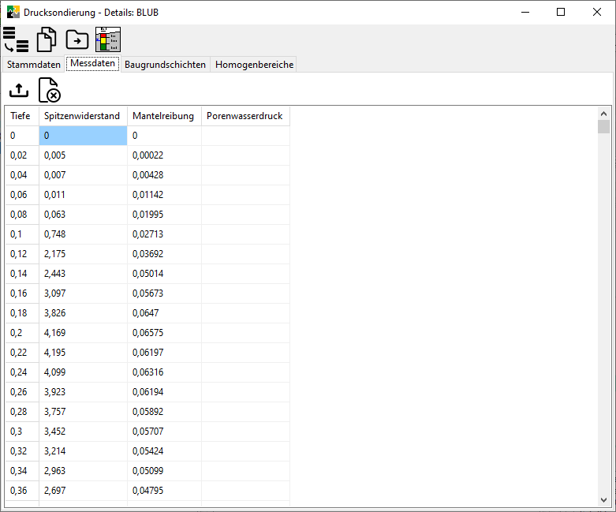Click the Porenwasserdruck column header

[245, 116]
